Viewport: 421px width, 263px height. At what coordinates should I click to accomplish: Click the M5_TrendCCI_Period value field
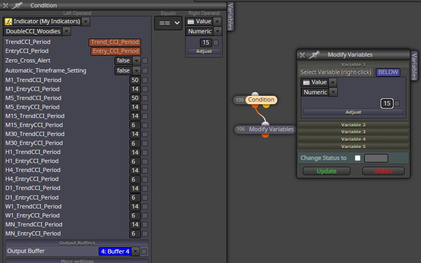[x=135, y=98]
